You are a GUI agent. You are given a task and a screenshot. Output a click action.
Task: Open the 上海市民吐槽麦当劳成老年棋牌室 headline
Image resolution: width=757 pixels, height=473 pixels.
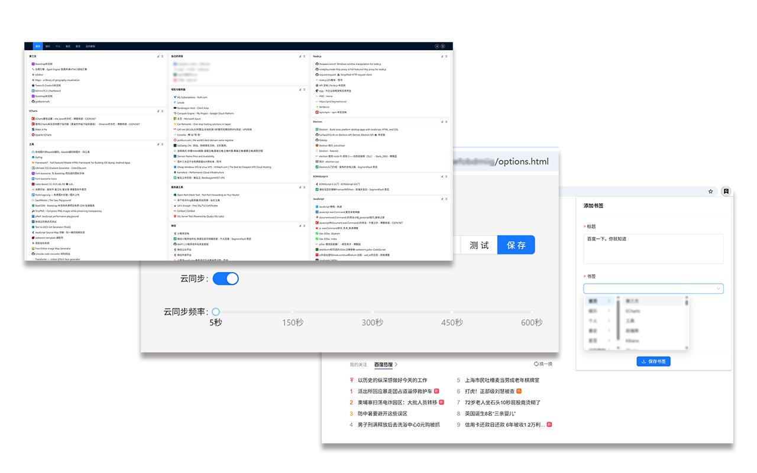point(502,380)
